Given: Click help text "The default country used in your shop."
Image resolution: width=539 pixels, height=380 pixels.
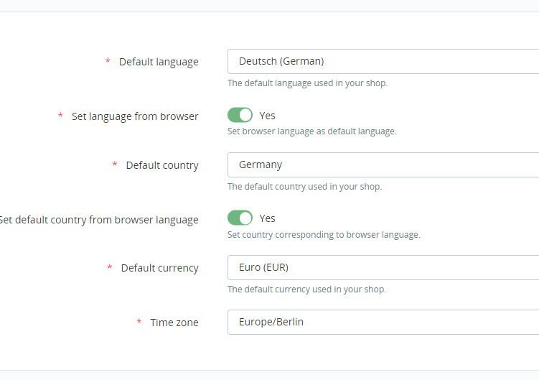Looking at the screenshot, I should pyautogui.click(x=304, y=187).
